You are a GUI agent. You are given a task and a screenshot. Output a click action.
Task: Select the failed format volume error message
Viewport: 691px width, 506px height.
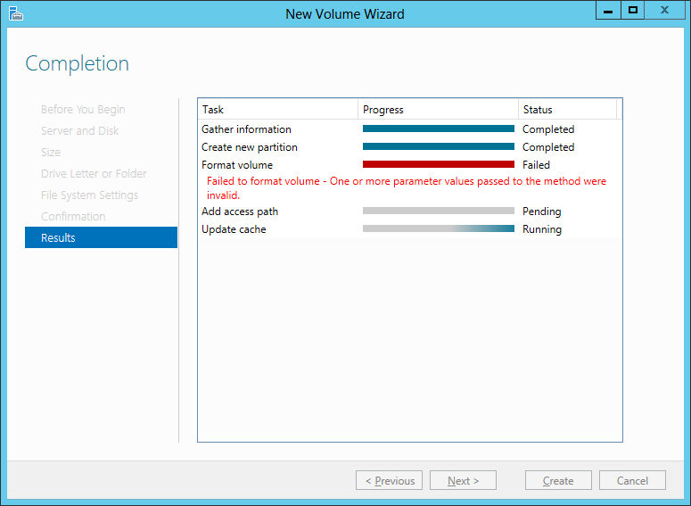pos(406,187)
